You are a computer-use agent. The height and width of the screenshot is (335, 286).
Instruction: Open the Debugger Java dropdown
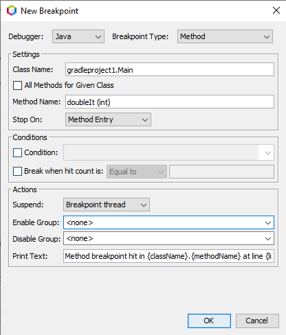(78, 36)
